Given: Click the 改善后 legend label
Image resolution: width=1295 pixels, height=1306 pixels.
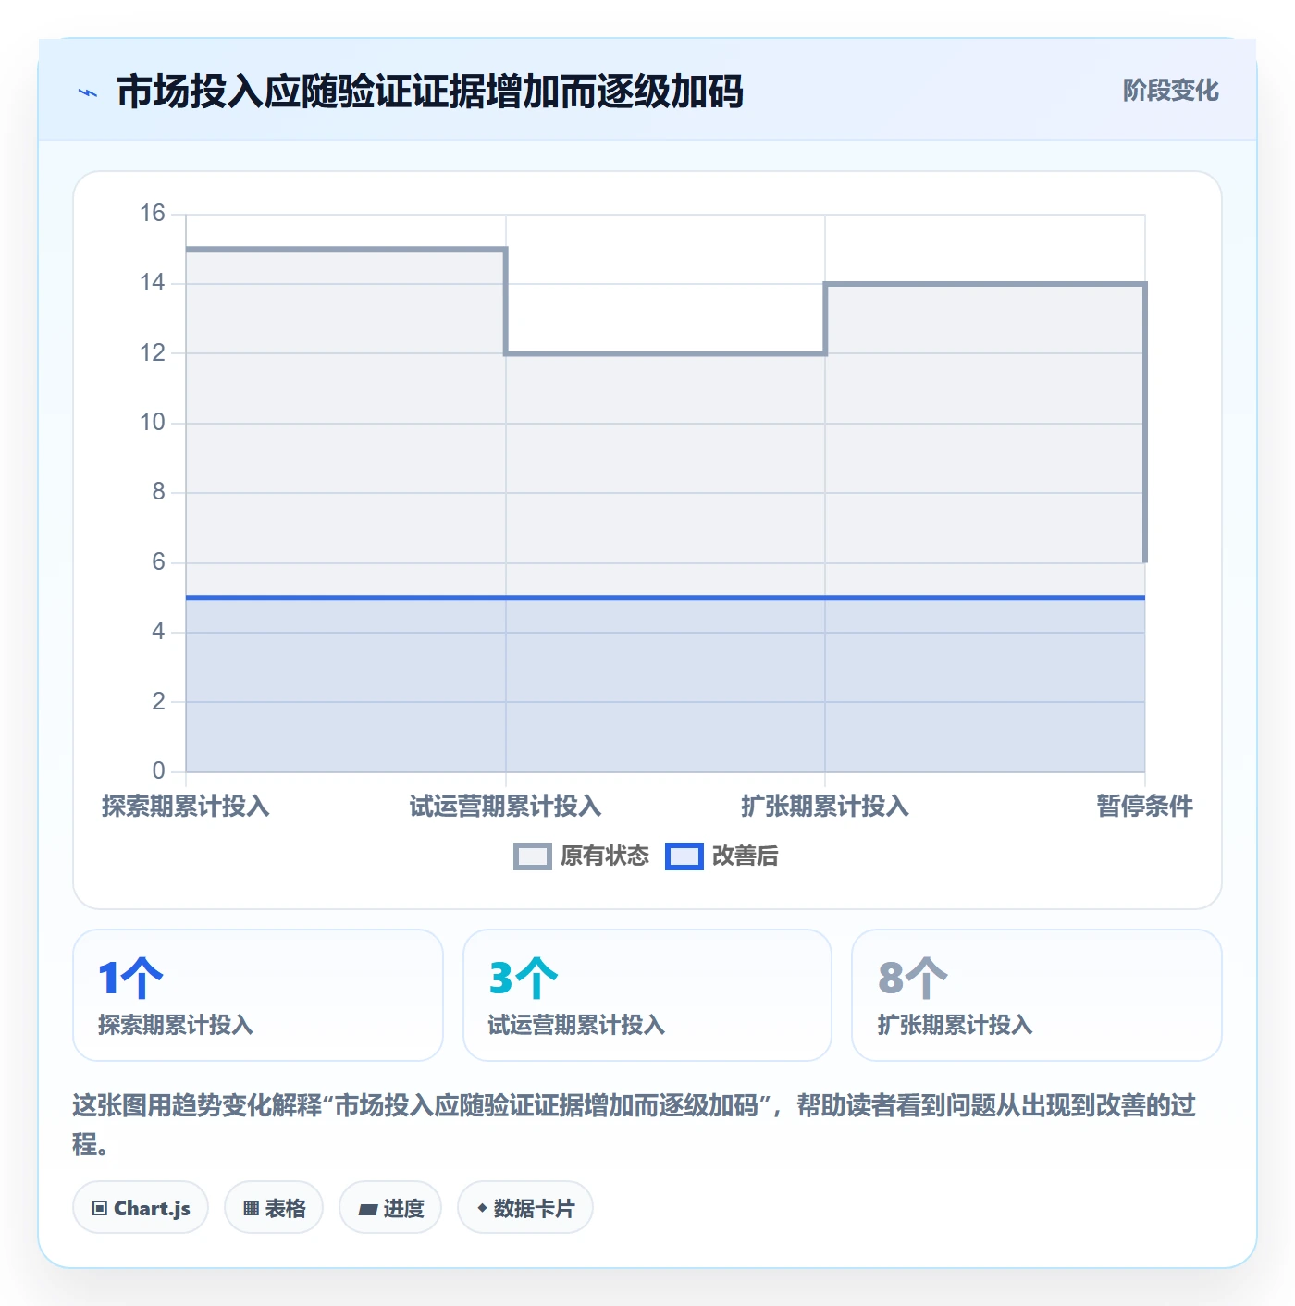Looking at the screenshot, I should pyautogui.click(x=745, y=856).
